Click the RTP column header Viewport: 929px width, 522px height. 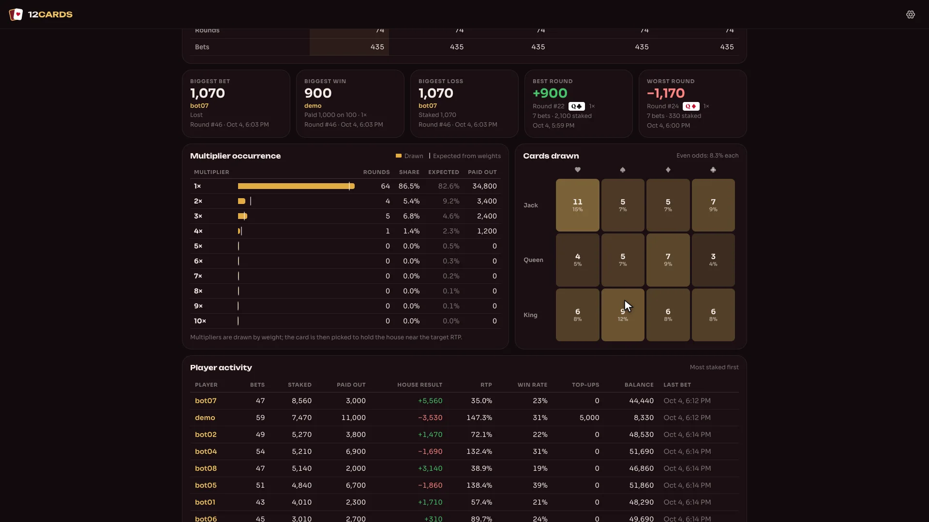pos(486,385)
